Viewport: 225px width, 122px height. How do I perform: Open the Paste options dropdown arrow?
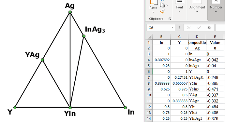click(x=153, y=12)
